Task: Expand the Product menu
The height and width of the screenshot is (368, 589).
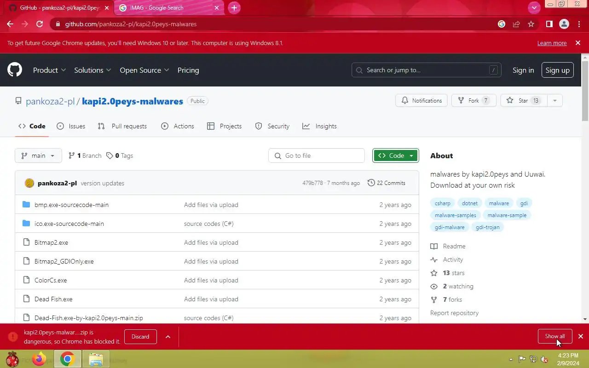Action: pos(49,70)
